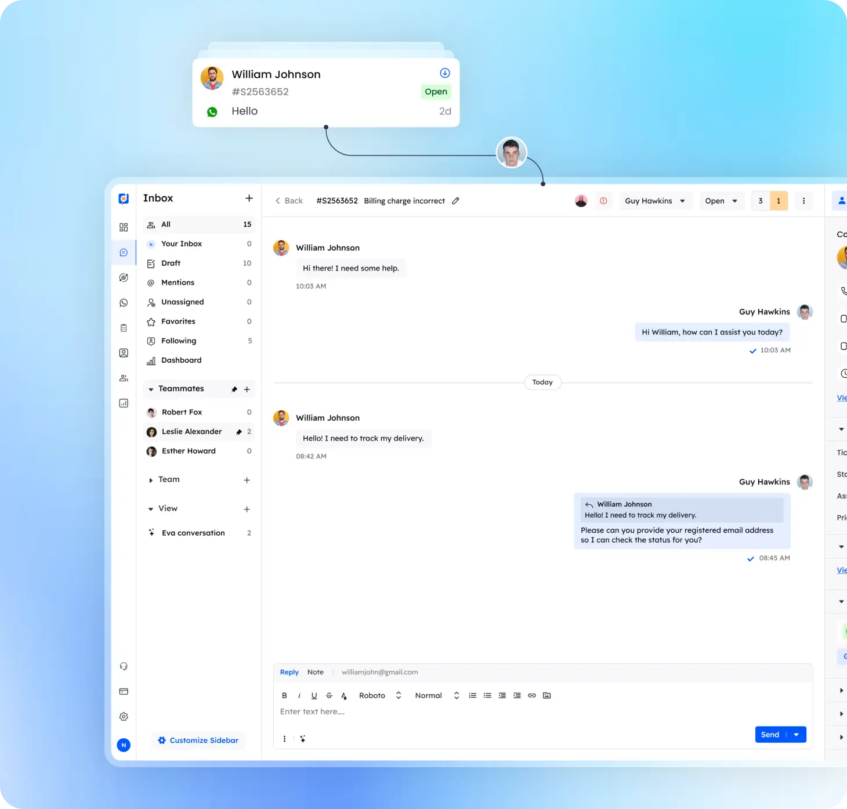Open the Draft folder
Screen dimensions: 847x809
point(199,263)
